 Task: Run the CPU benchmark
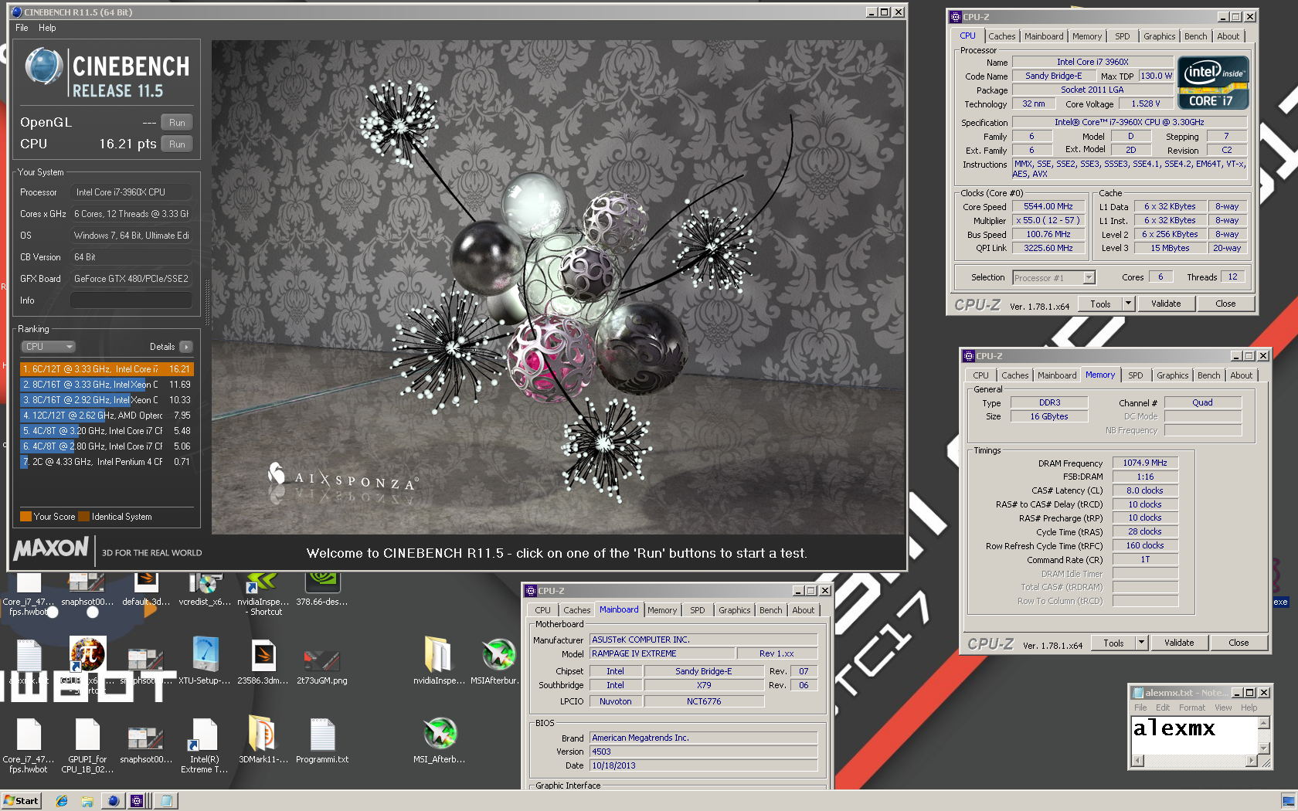[x=177, y=144]
